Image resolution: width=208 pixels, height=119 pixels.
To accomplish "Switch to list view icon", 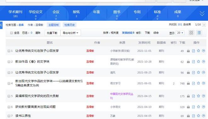I will 199,33.
